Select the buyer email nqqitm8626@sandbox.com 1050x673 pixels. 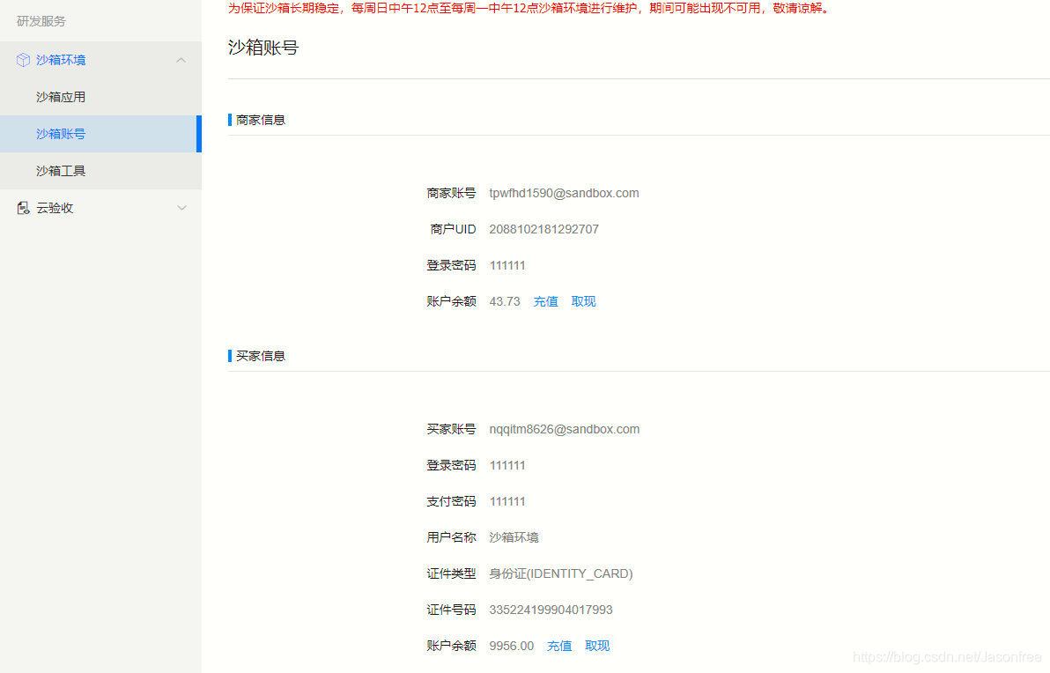pyautogui.click(x=564, y=429)
